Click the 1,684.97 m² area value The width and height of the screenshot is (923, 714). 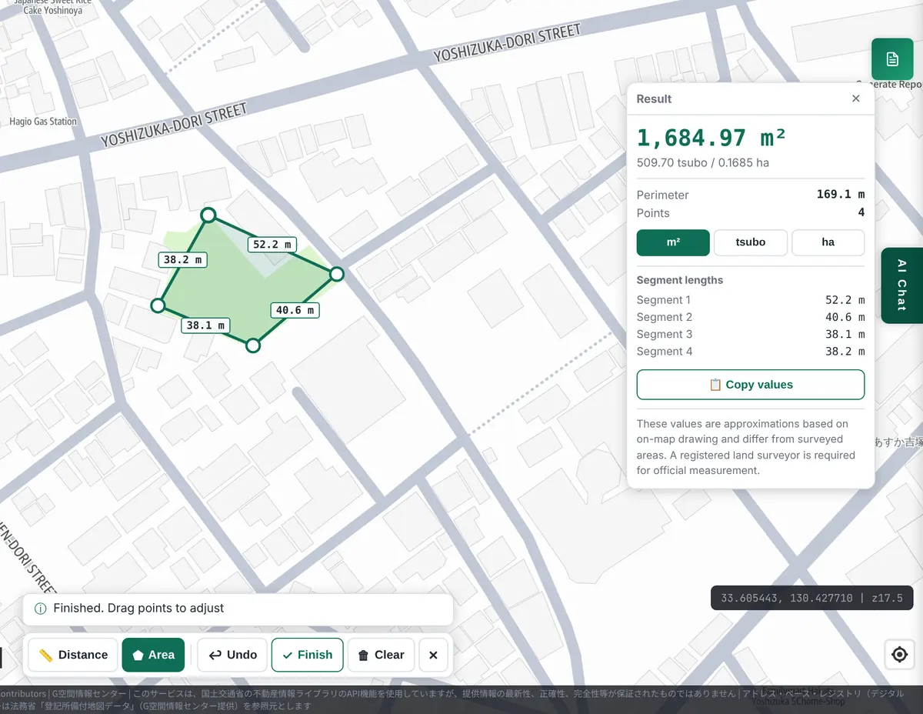[x=711, y=138]
